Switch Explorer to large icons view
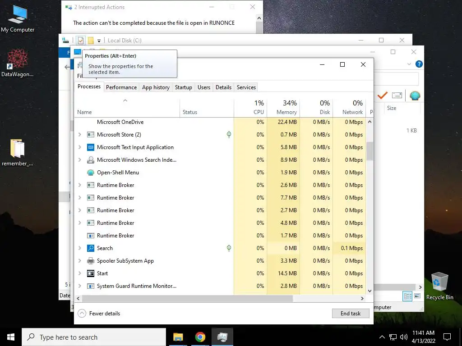The height and width of the screenshot is (346, 462). [417, 296]
